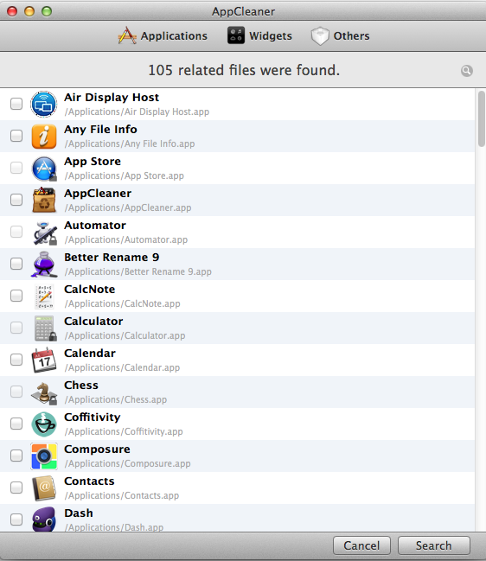The image size is (486, 561).
Task: Minimize the AppCleaner window with yellow button
Action: point(29,11)
